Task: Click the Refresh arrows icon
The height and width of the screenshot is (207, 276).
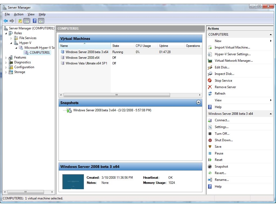Action: 210,94
